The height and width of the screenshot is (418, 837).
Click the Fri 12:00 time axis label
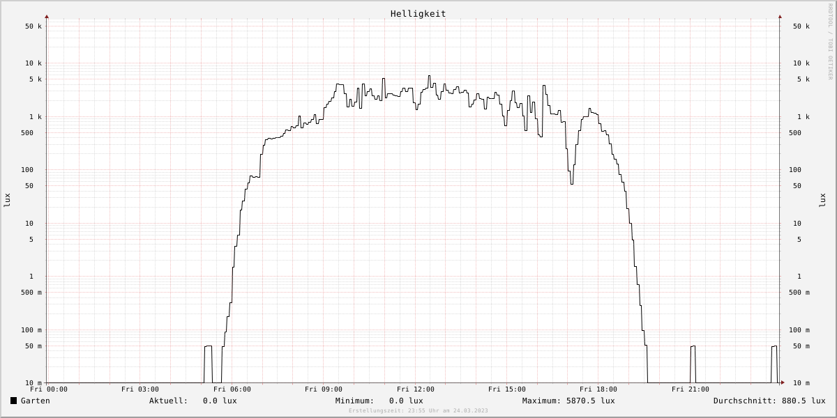tap(416, 389)
